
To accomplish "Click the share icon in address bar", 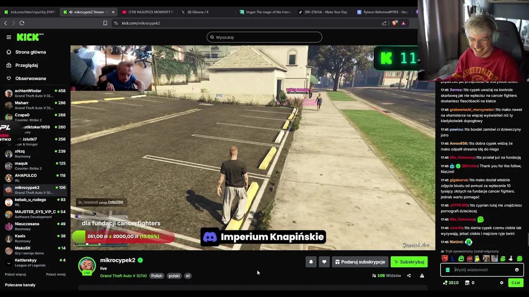I will click(384, 23).
